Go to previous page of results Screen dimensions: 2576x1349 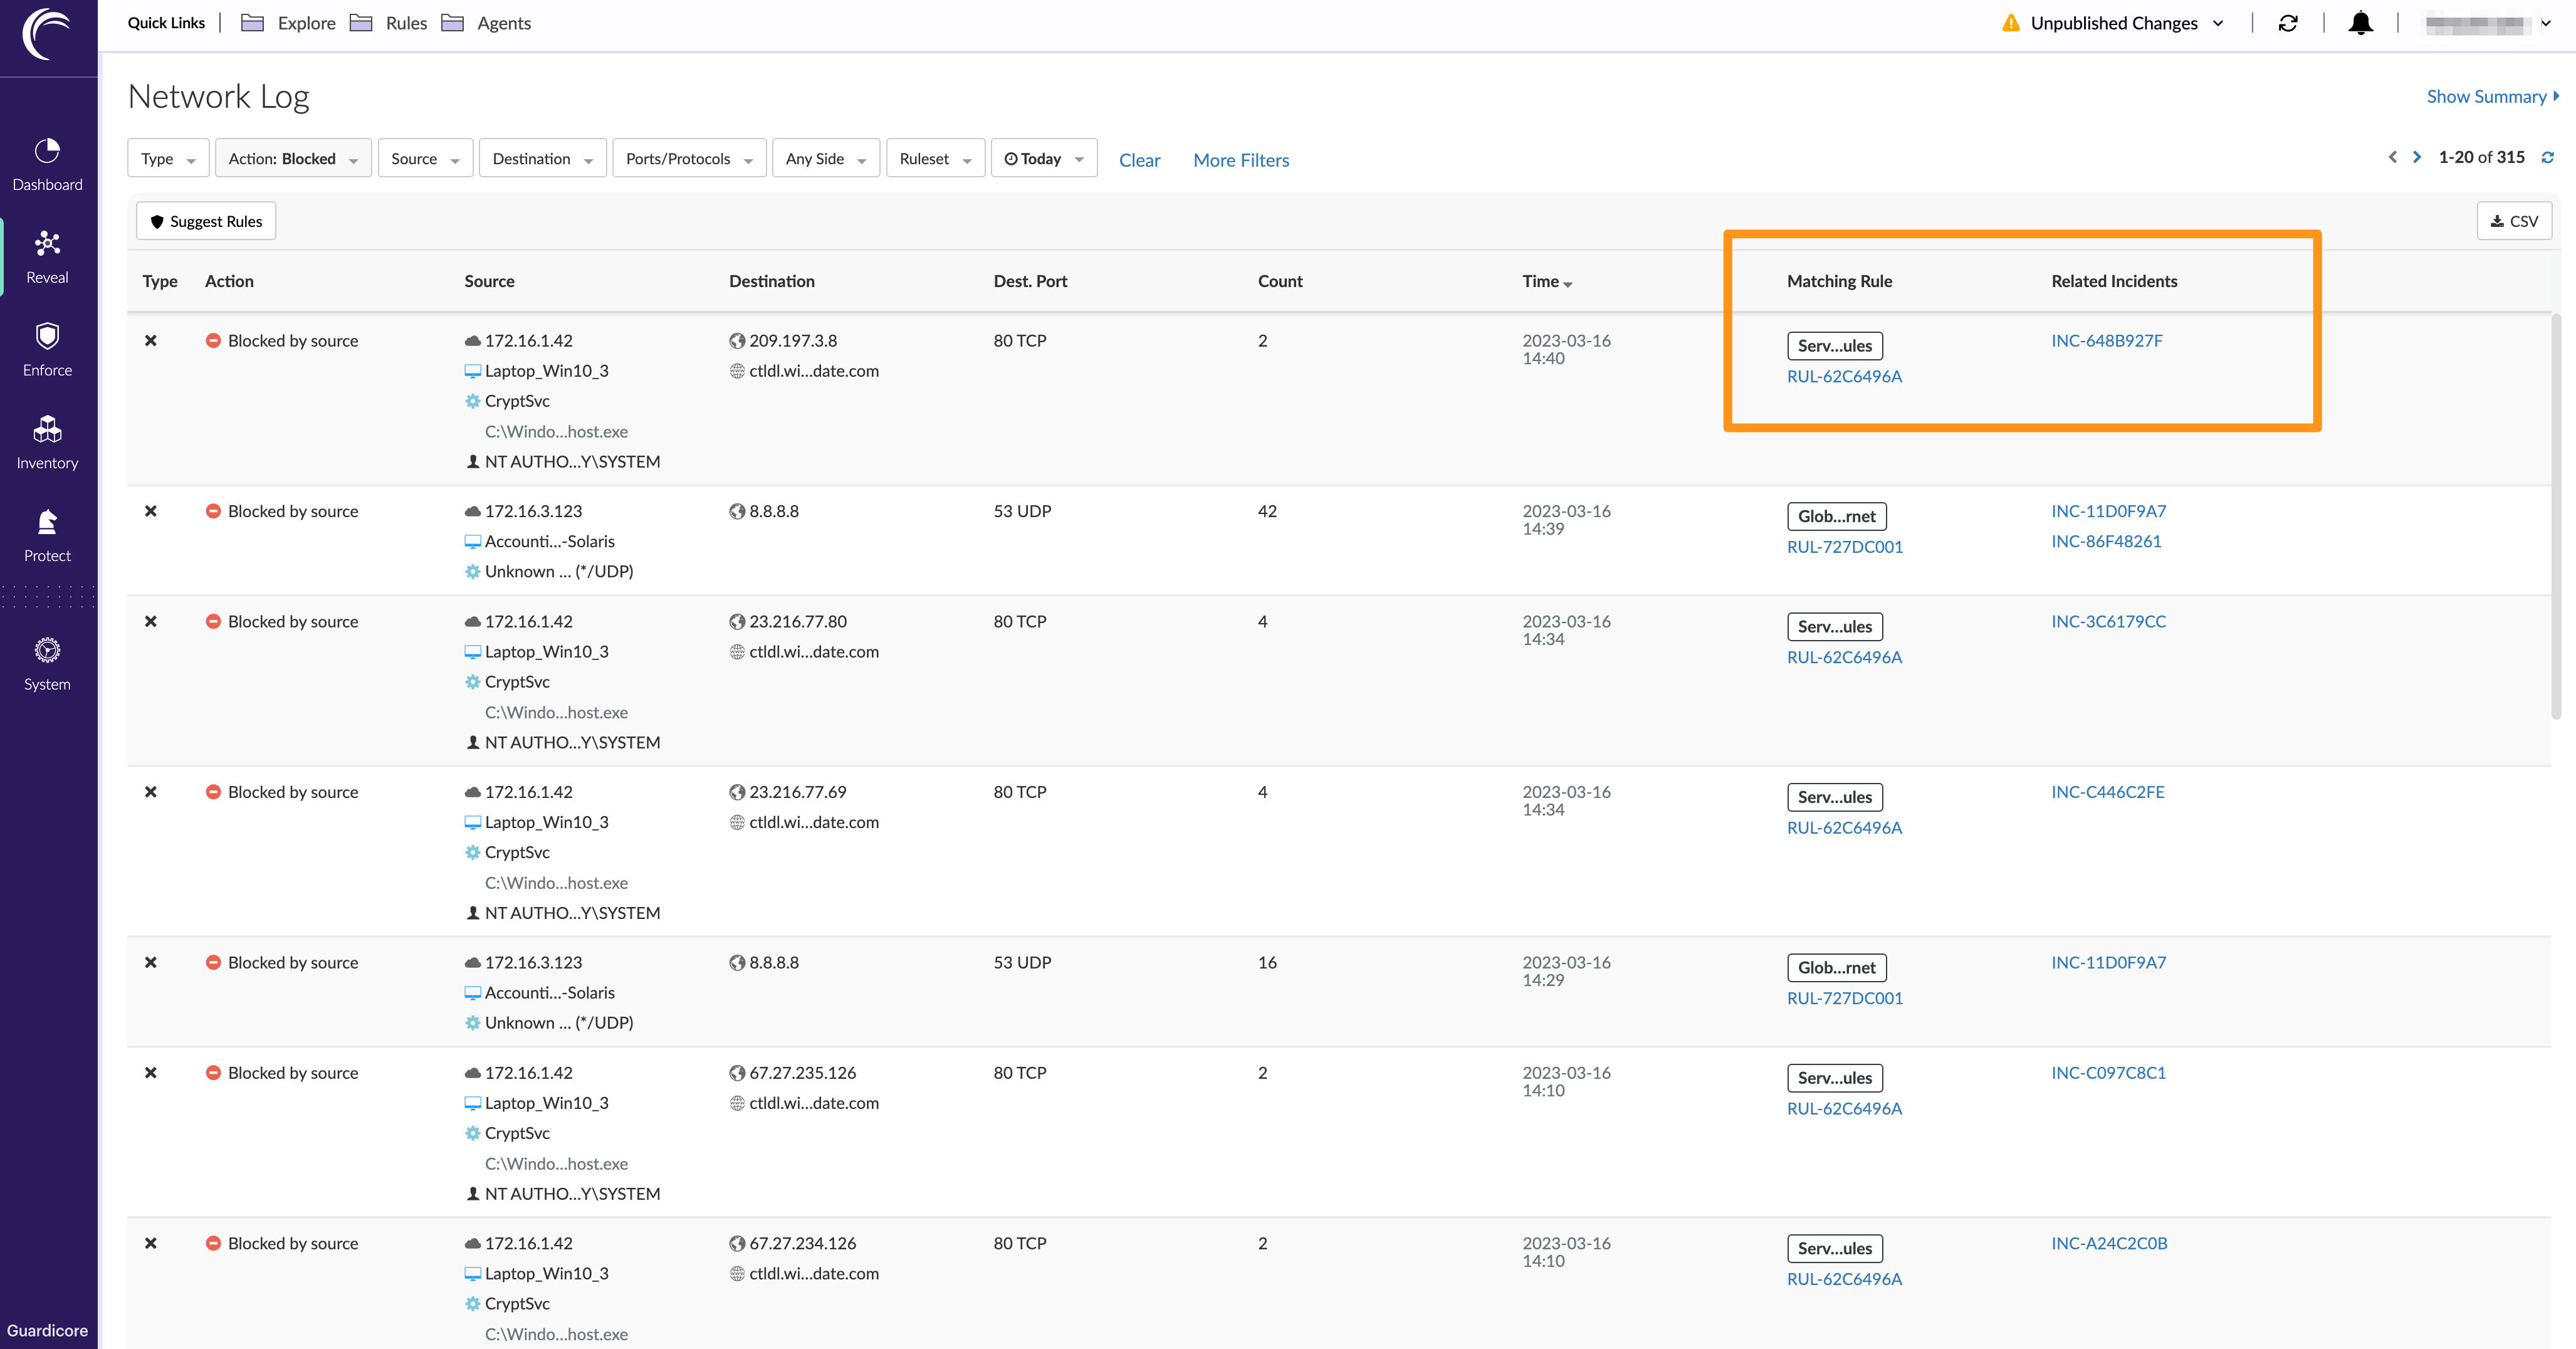[2392, 157]
